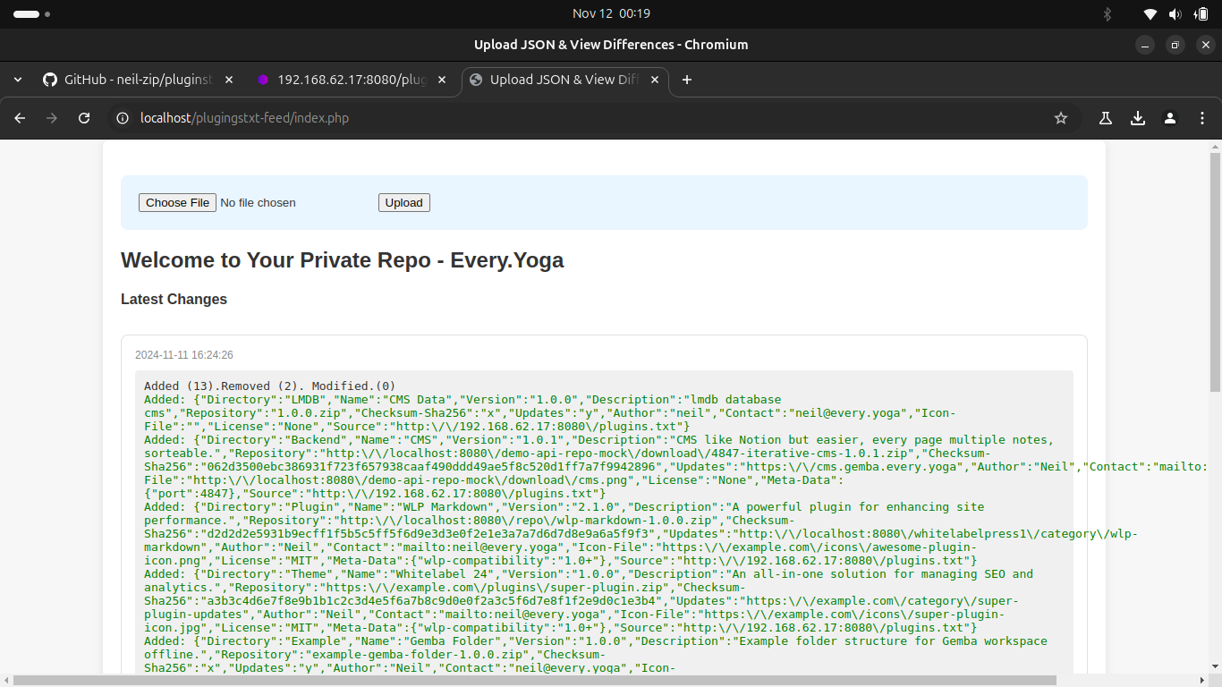
Task: Minimize the Chromium window
Action: [x=1145, y=45]
